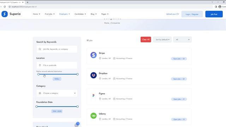Click the right handle of radius slider
226x127 pixels.
(77, 74)
